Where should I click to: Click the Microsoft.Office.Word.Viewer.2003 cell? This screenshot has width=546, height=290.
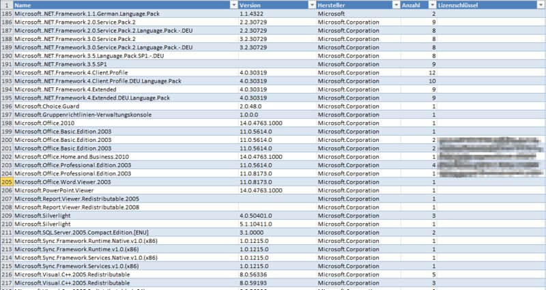tap(126, 182)
